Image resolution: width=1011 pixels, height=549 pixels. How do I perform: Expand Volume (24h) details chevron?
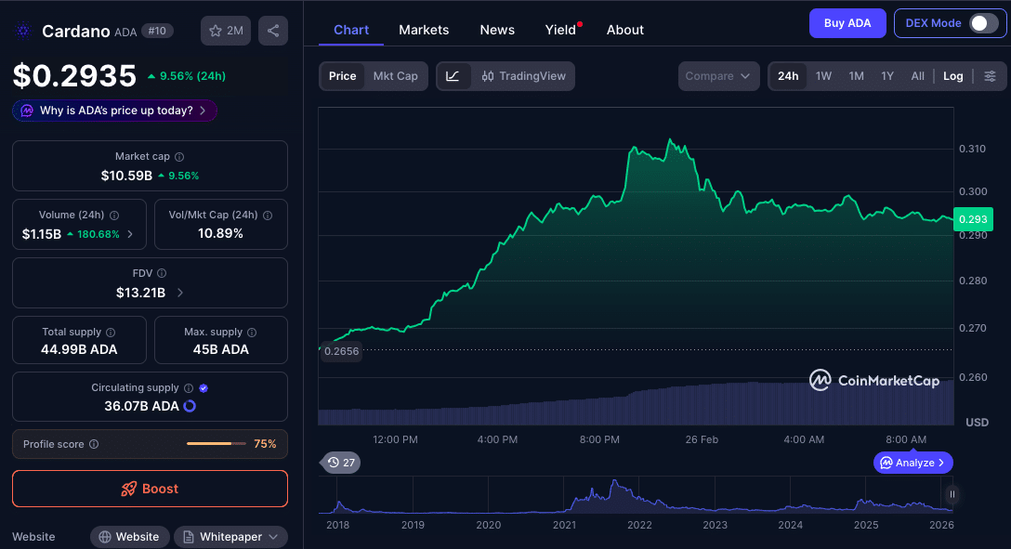(x=129, y=234)
